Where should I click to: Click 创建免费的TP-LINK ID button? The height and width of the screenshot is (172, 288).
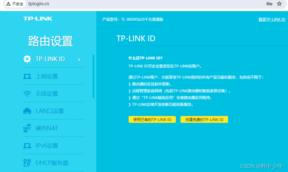pyautogui.click(x=204, y=119)
